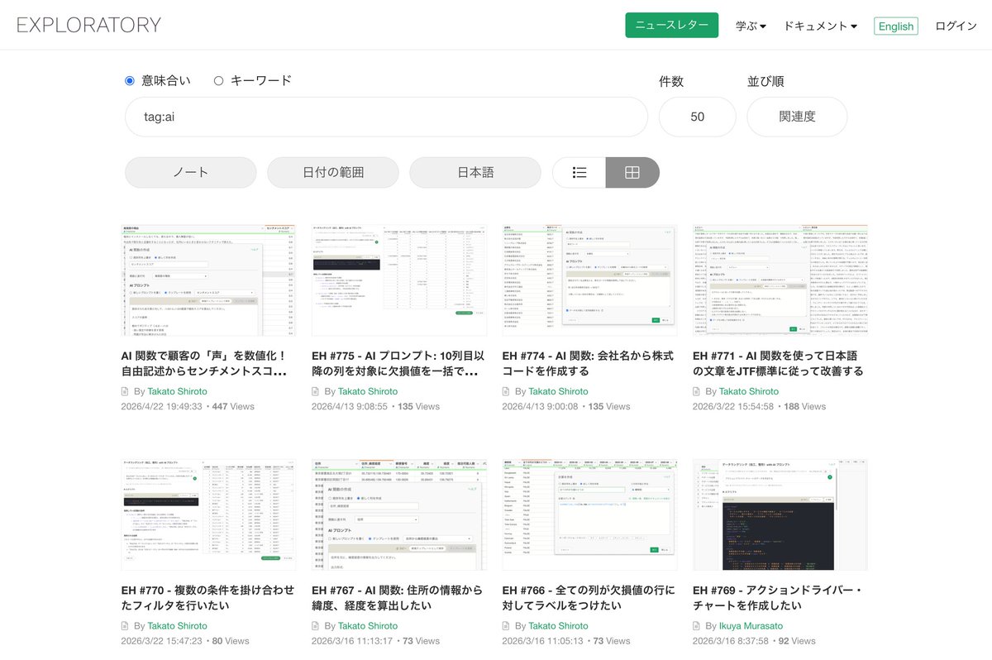Click document icon beside EH #771 author
This screenshot has width=992, height=660.
click(x=697, y=391)
